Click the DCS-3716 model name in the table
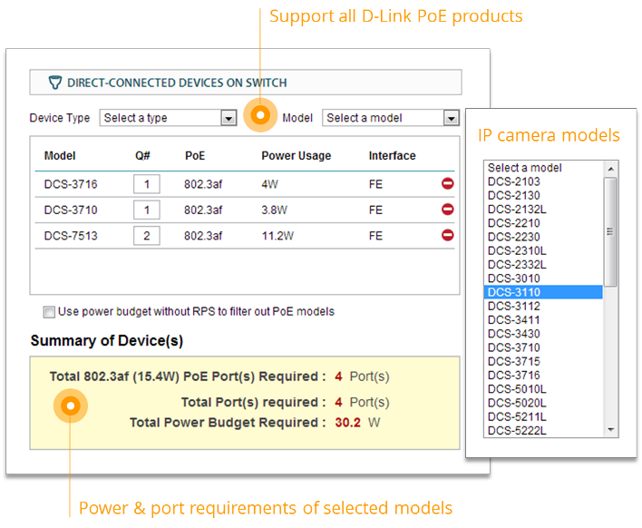Screen dimensions: 642x528 coord(71,184)
